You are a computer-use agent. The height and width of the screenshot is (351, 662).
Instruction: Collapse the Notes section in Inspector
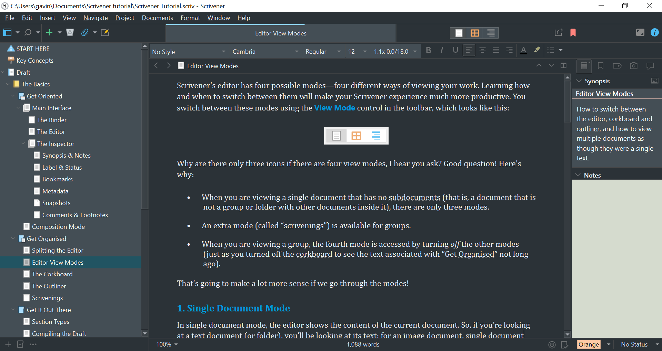click(578, 175)
